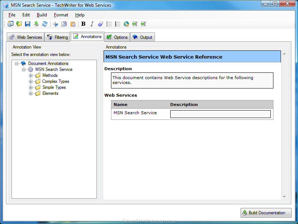
Task: Open the Help menu
Action: pos(80,15)
